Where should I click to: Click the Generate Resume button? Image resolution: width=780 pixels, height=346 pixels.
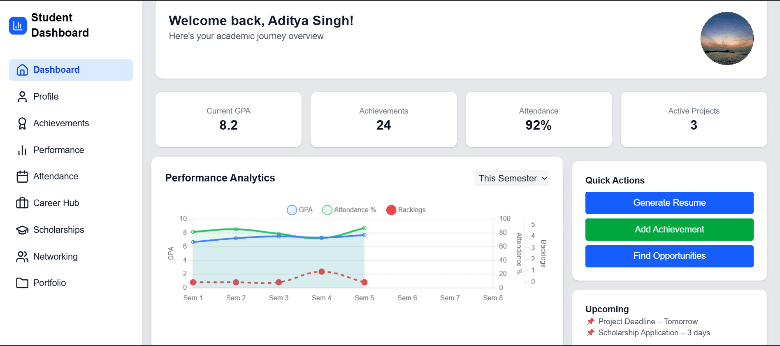click(669, 203)
